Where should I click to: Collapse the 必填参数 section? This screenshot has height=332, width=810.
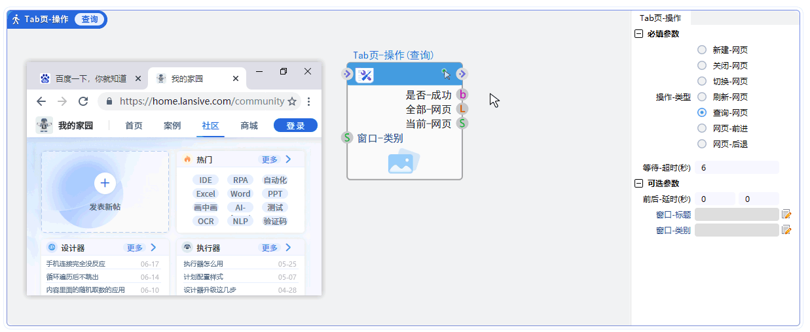pos(639,34)
